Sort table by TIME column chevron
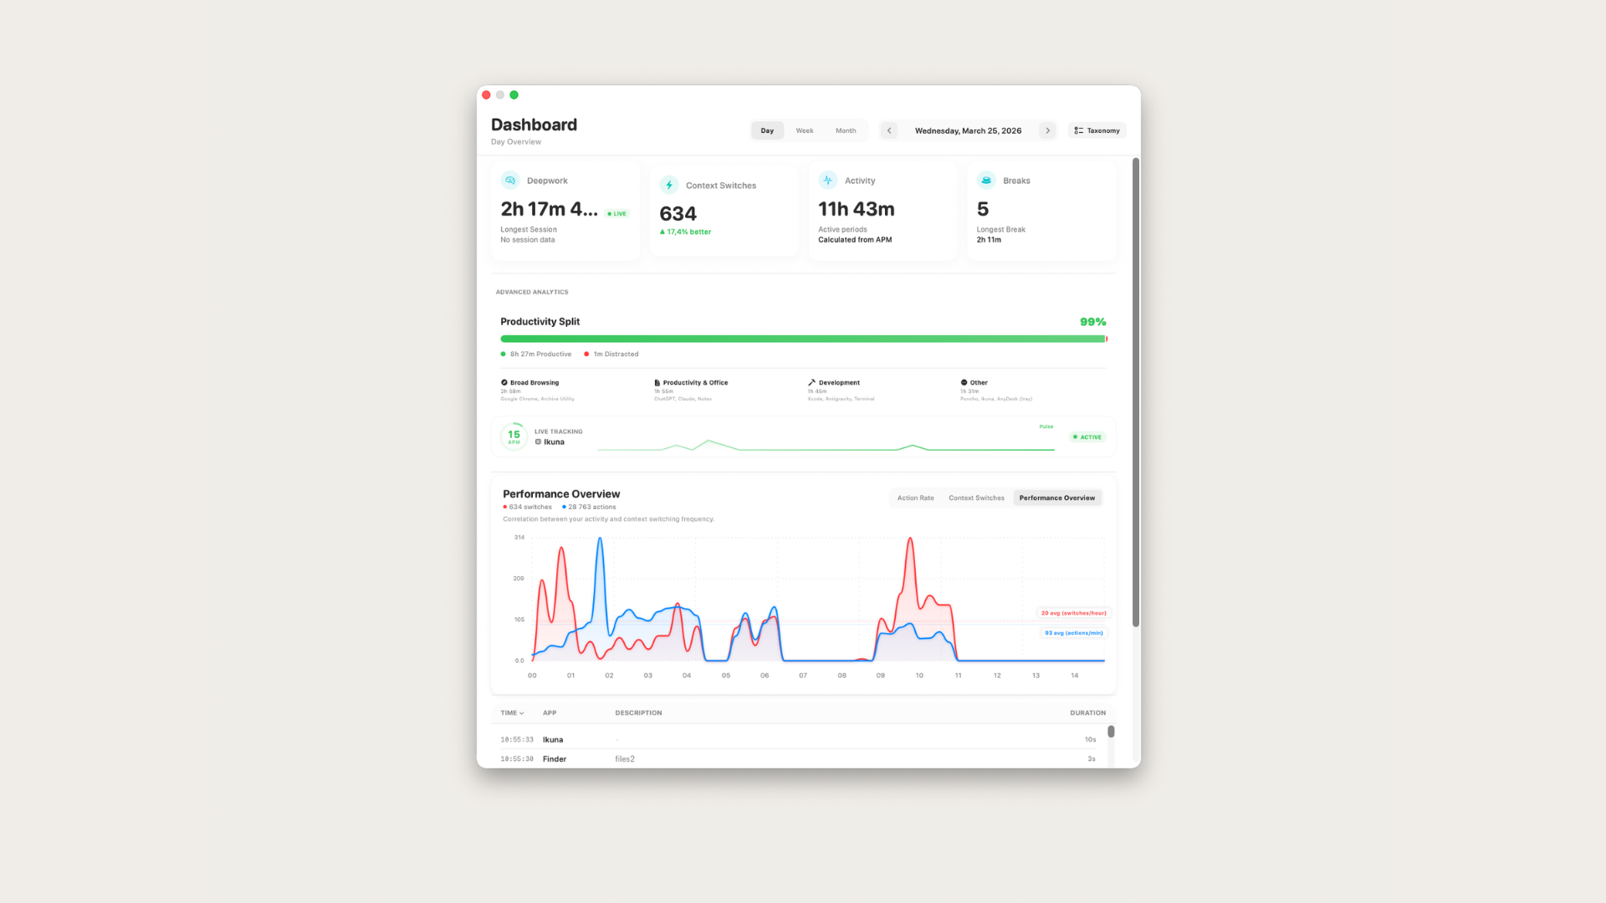The height and width of the screenshot is (903, 1606). [521, 713]
